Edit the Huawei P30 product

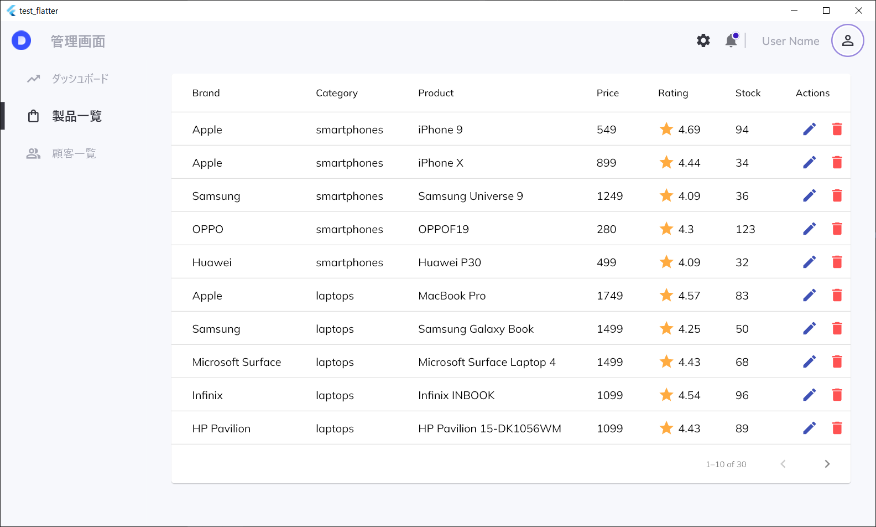tap(809, 262)
